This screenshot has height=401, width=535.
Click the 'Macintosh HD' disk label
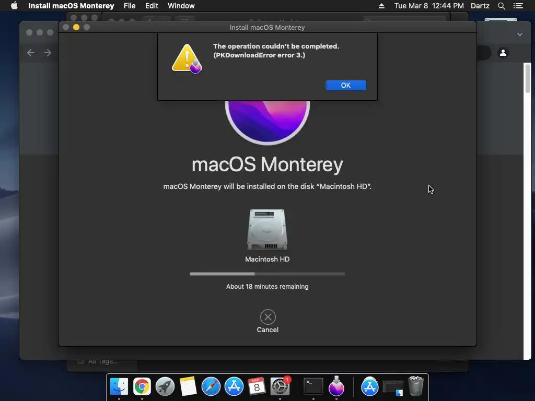click(x=267, y=259)
